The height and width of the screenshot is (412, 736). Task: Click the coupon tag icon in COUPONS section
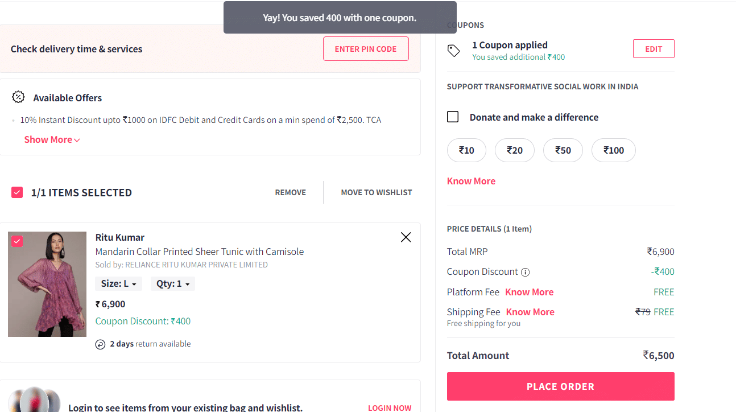[453, 51]
